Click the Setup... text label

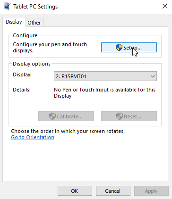click(132, 48)
